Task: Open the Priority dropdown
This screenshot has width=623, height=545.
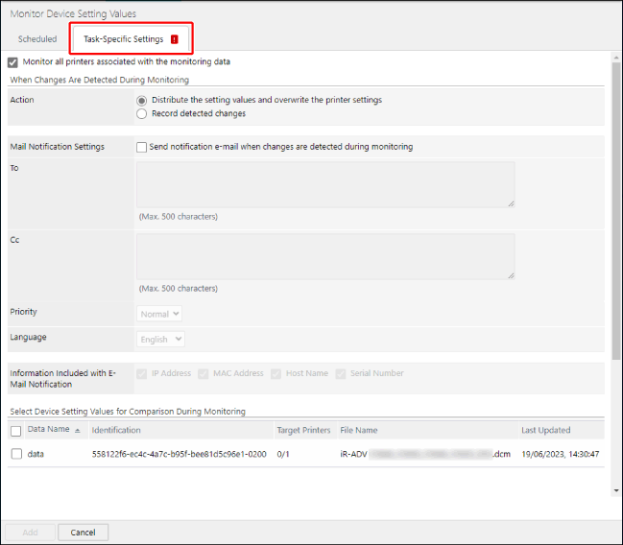Action: 159,314
